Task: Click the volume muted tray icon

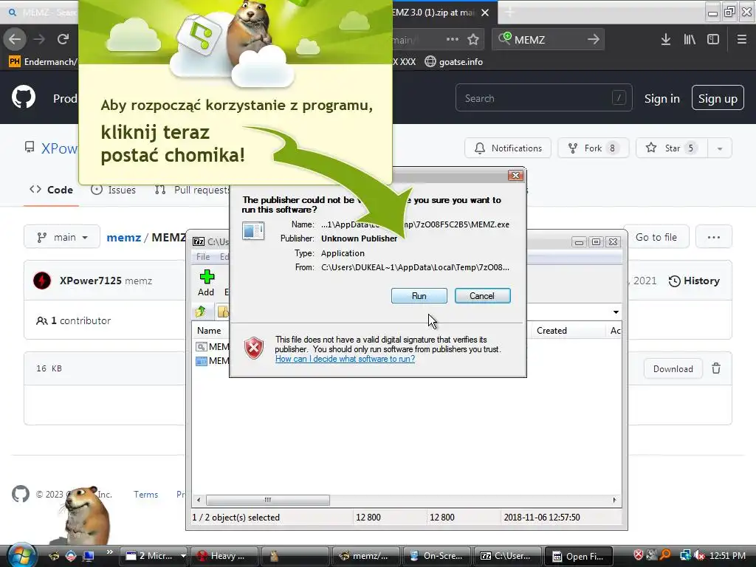Action: pyautogui.click(x=699, y=555)
